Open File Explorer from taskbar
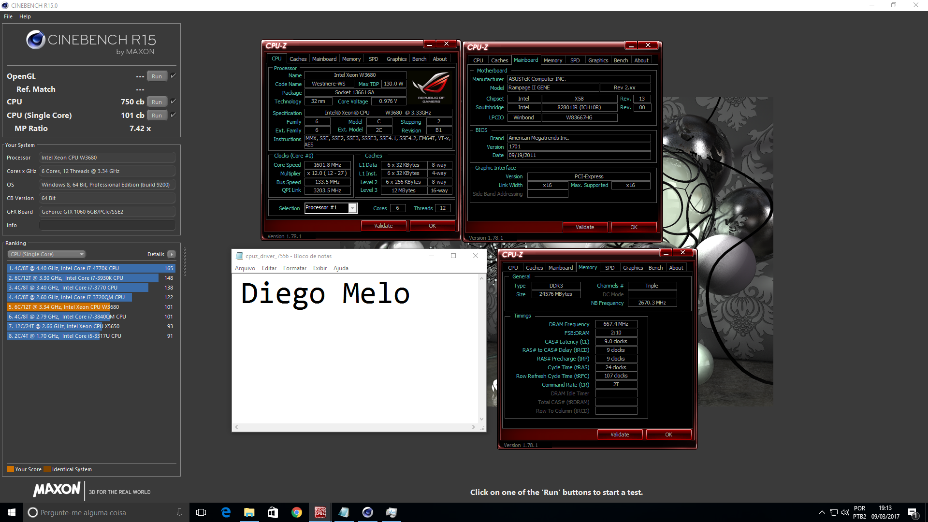This screenshot has height=522, width=928. 249,512
